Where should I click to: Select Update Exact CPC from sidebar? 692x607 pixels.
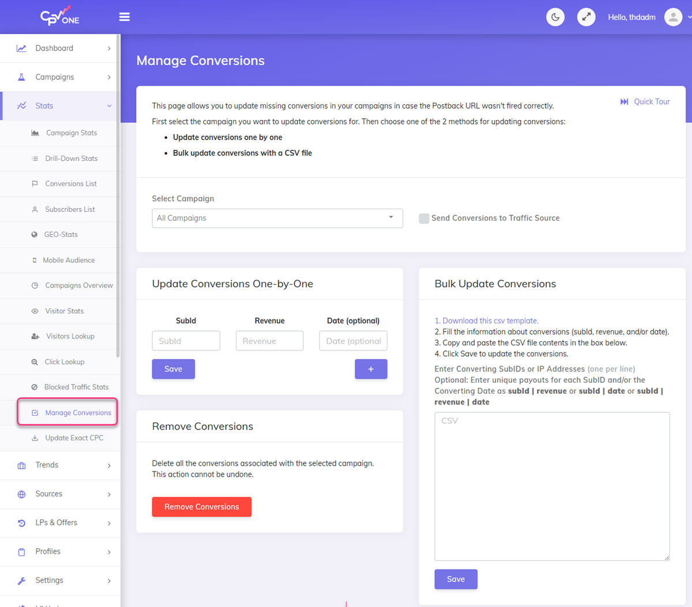72,438
